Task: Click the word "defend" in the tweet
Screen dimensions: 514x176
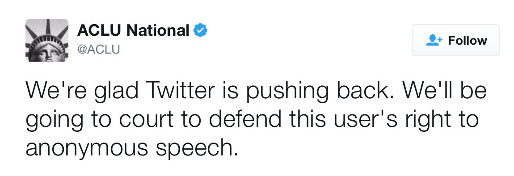Action: click(245, 119)
